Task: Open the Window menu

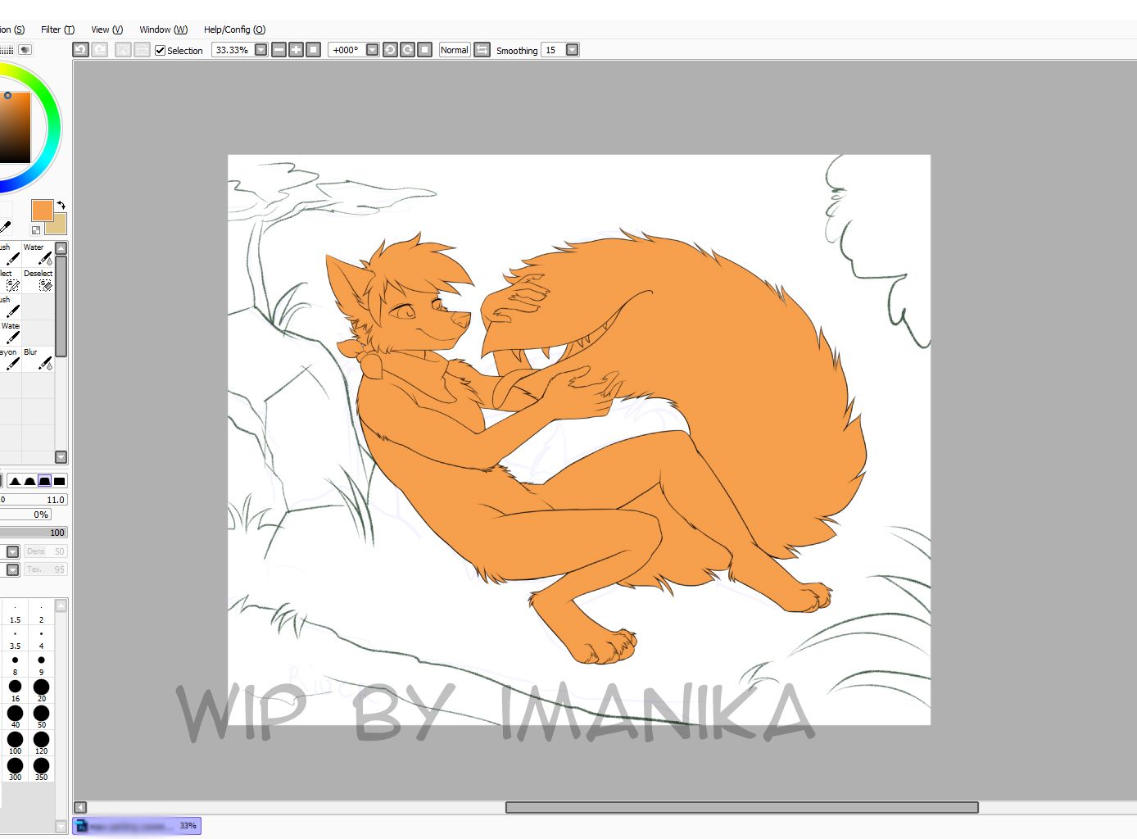Action: pyautogui.click(x=163, y=29)
